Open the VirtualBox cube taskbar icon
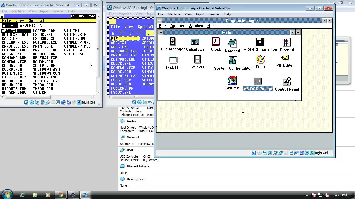The width and height of the screenshot is (355, 199). pos(73,195)
